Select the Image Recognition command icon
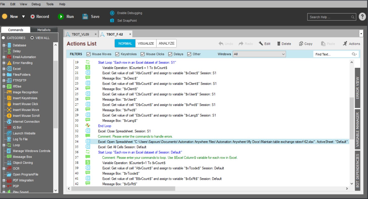 pyautogui.click(x=9, y=92)
